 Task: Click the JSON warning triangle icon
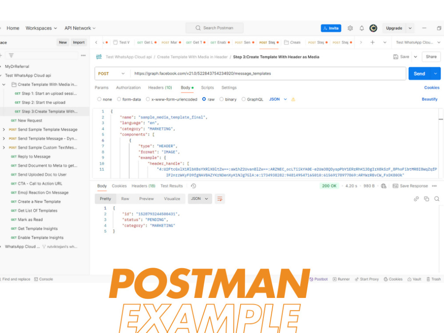(x=293, y=99)
